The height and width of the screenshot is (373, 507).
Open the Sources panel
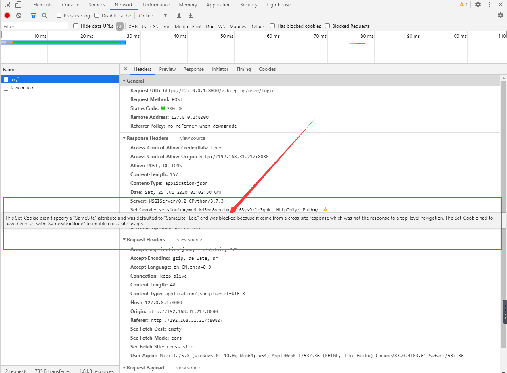97,5
